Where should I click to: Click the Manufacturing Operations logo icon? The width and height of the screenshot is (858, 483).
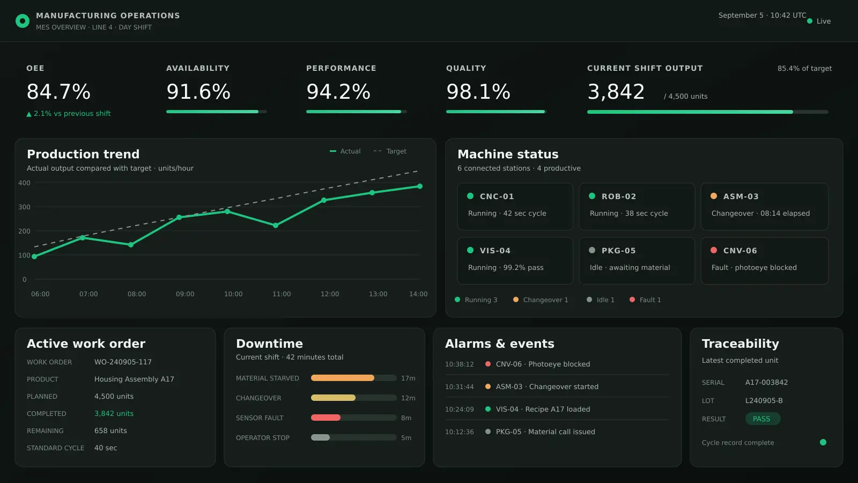pos(23,21)
